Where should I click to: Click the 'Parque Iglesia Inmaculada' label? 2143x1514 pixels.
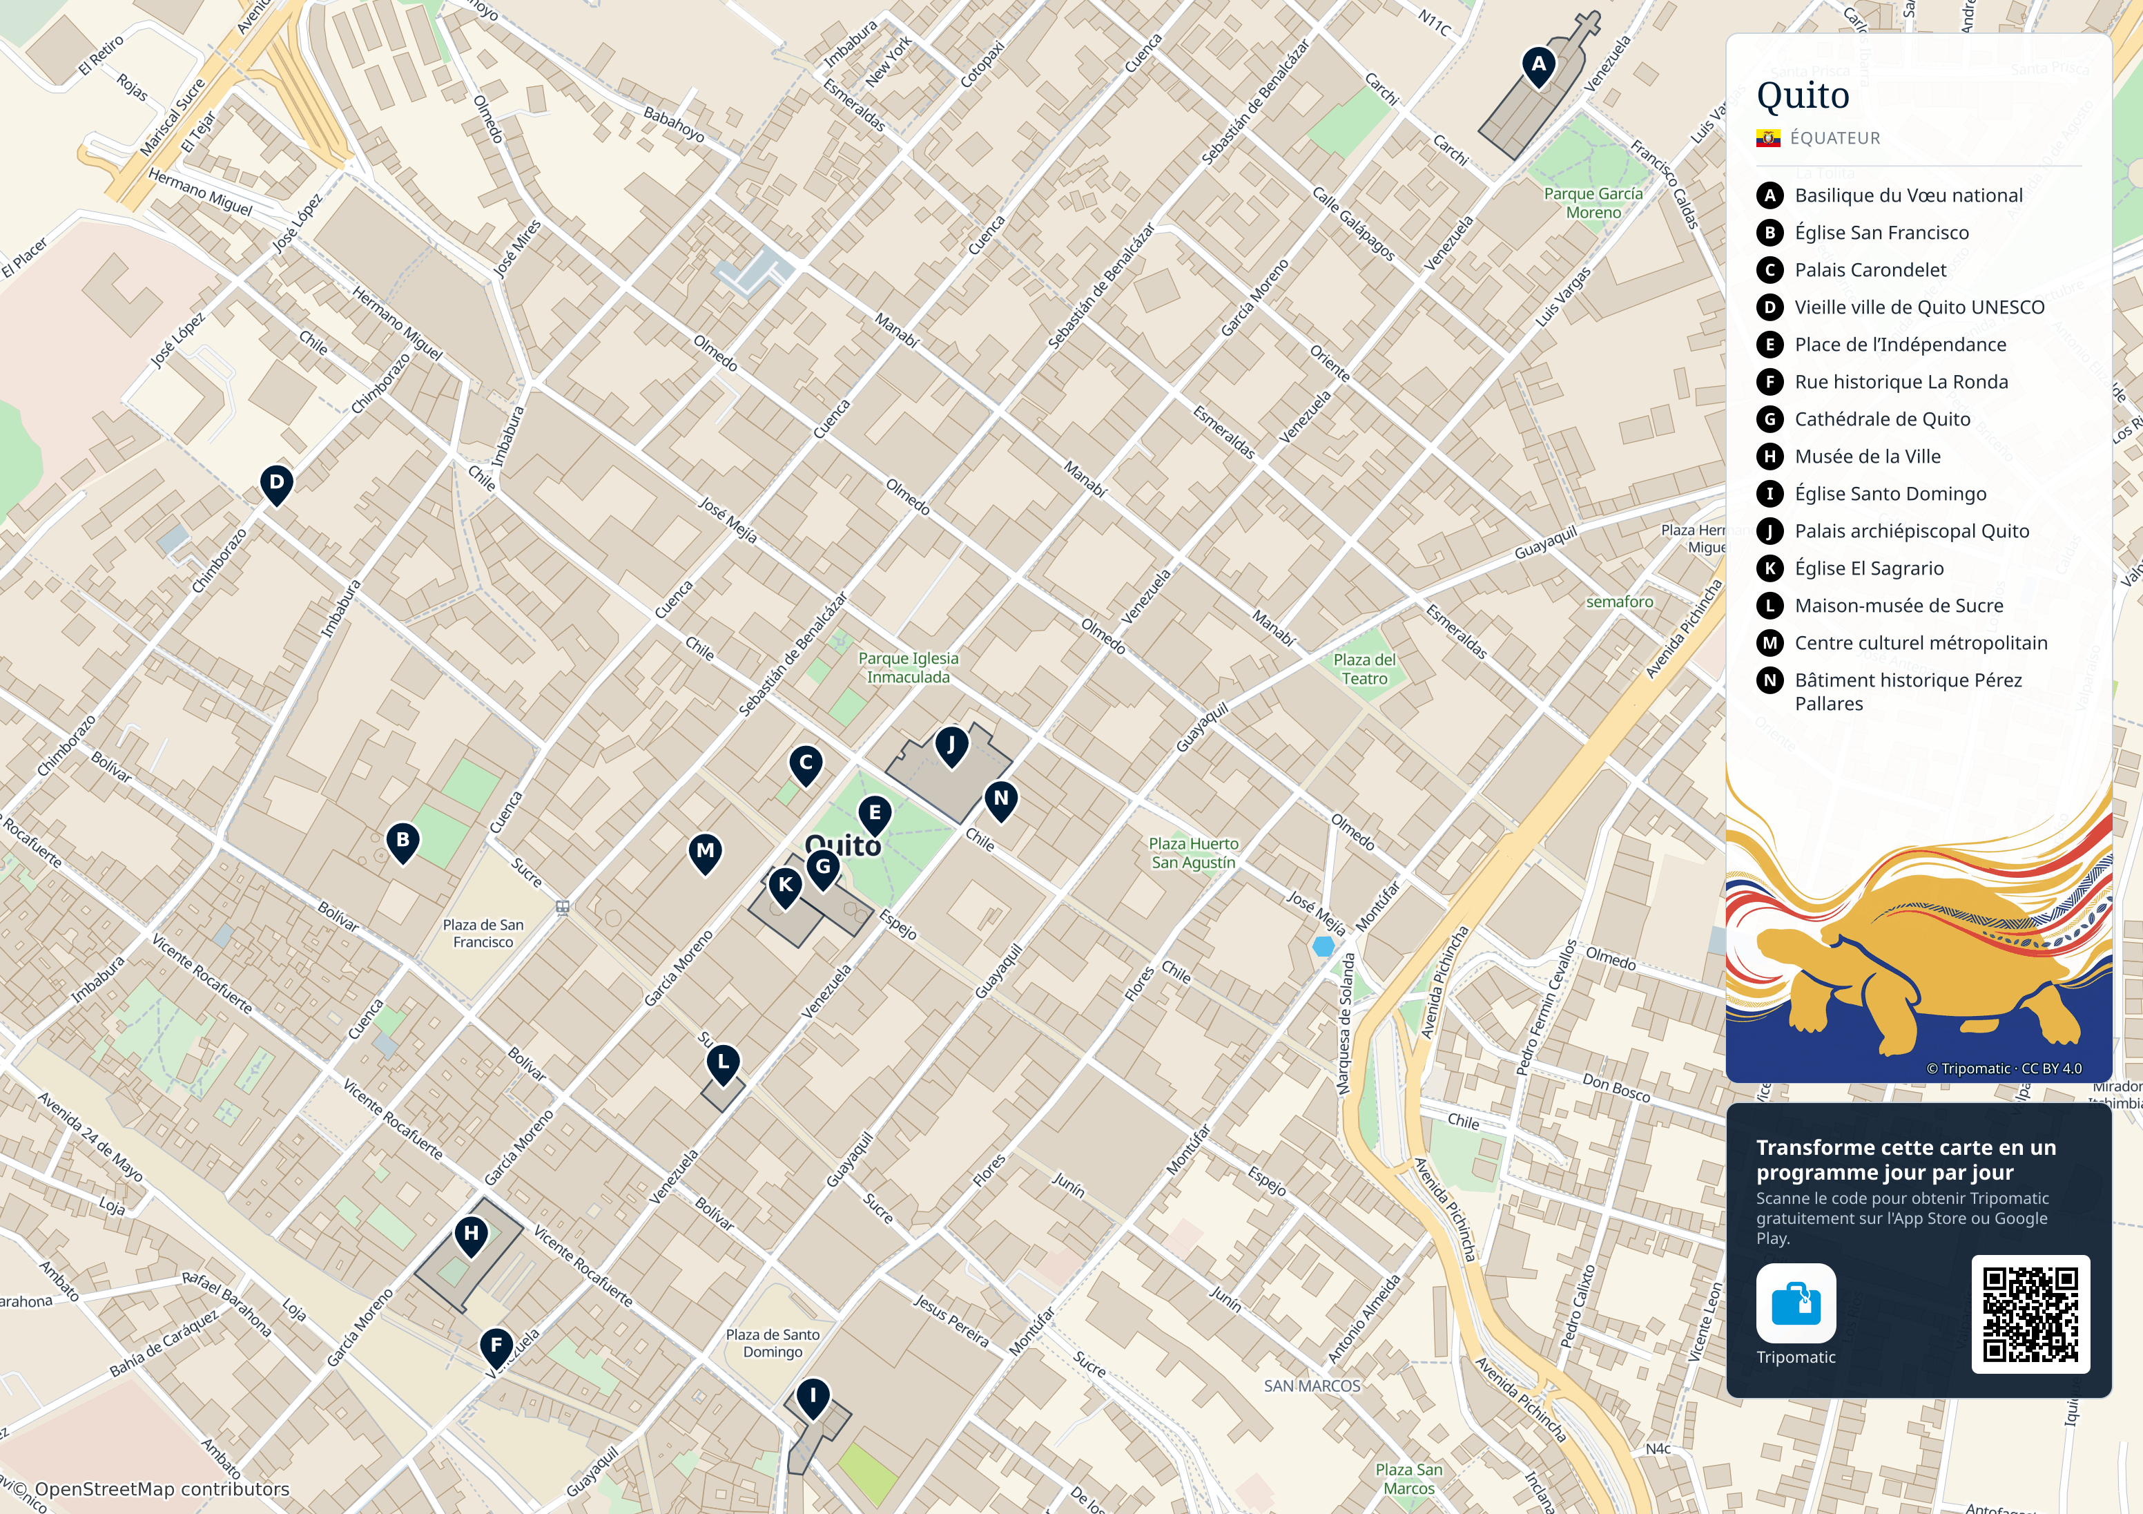[x=908, y=667]
